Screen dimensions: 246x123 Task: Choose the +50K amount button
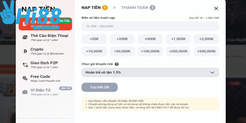[x=94, y=39]
